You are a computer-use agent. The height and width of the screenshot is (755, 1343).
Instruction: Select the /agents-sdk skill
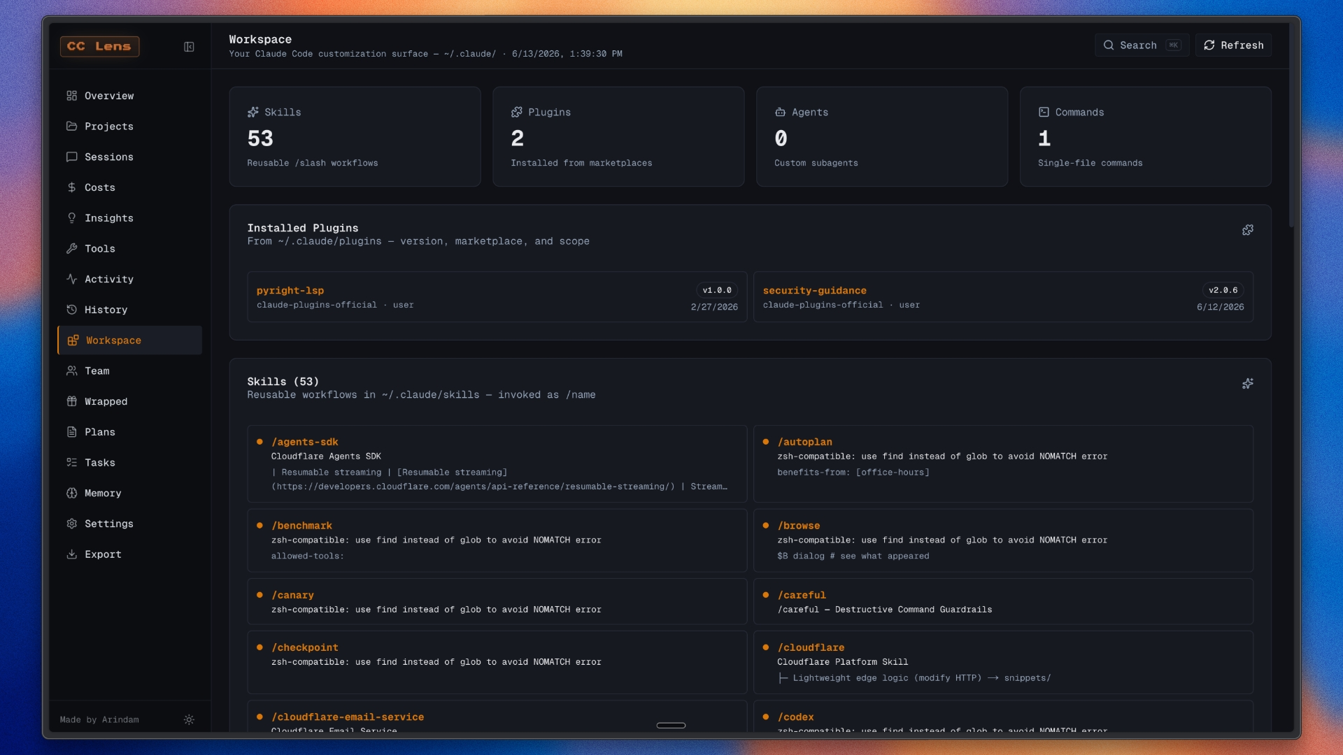(497, 464)
